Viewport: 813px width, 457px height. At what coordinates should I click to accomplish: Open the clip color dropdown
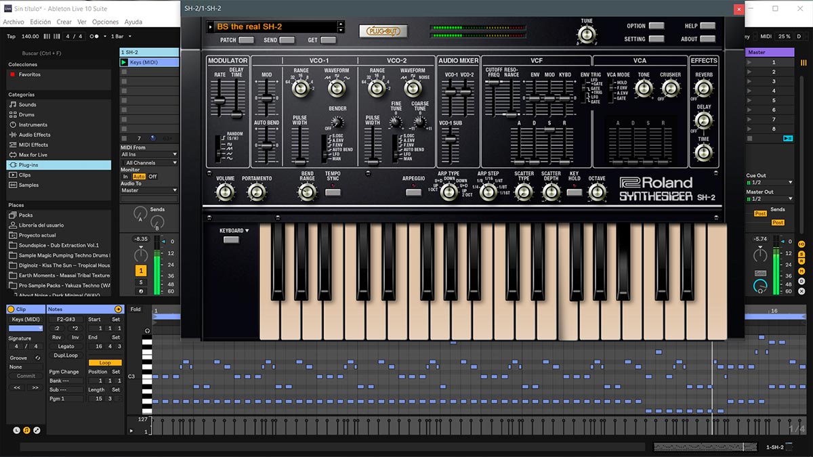pyautogui.click(x=26, y=328)
